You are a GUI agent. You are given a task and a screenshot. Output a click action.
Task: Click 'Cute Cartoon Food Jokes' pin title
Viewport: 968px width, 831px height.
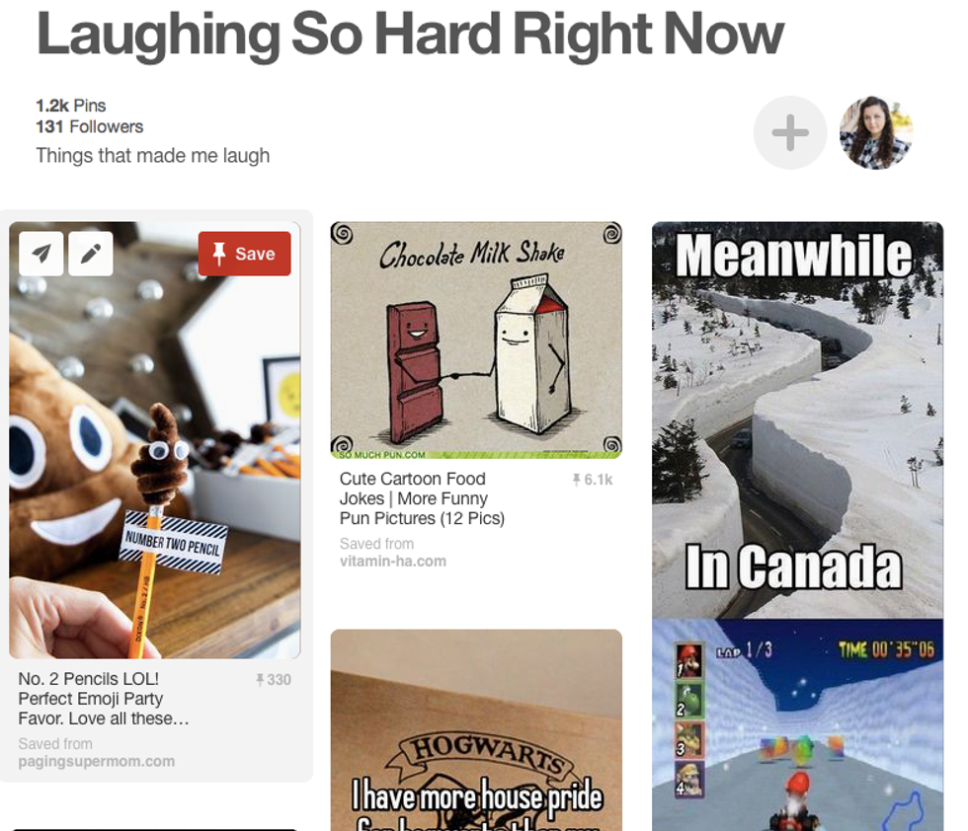pyautogui.click(x=423, y=498)
